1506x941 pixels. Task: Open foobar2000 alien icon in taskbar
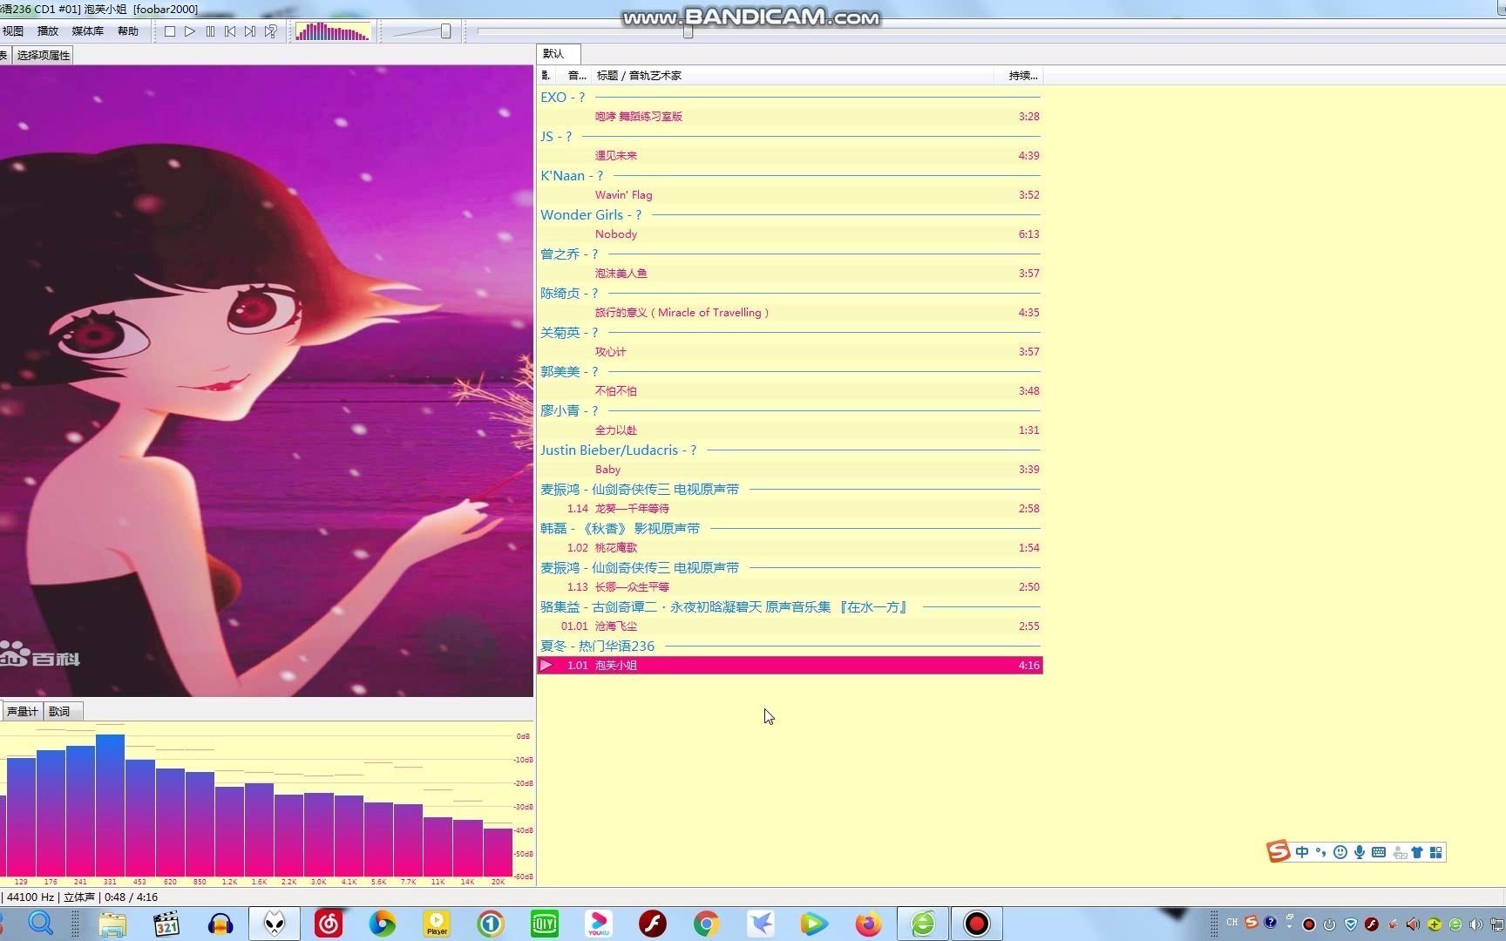tap(275, 924)
